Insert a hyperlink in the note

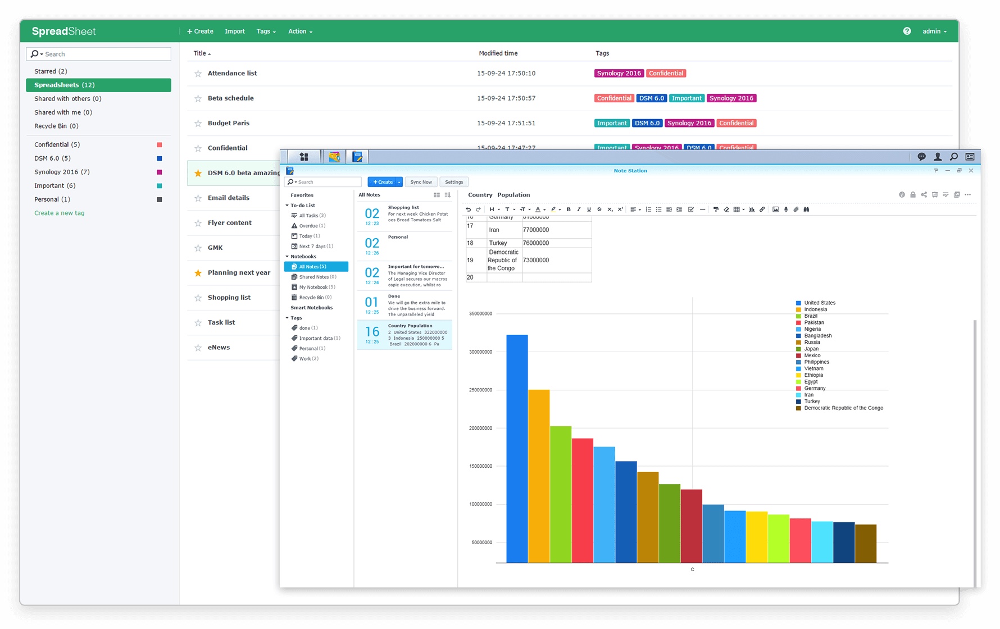pyautogui.click(x=762, y=209)
